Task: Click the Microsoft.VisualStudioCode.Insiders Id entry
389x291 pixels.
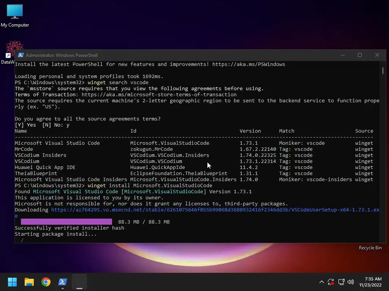Action: 183,179
